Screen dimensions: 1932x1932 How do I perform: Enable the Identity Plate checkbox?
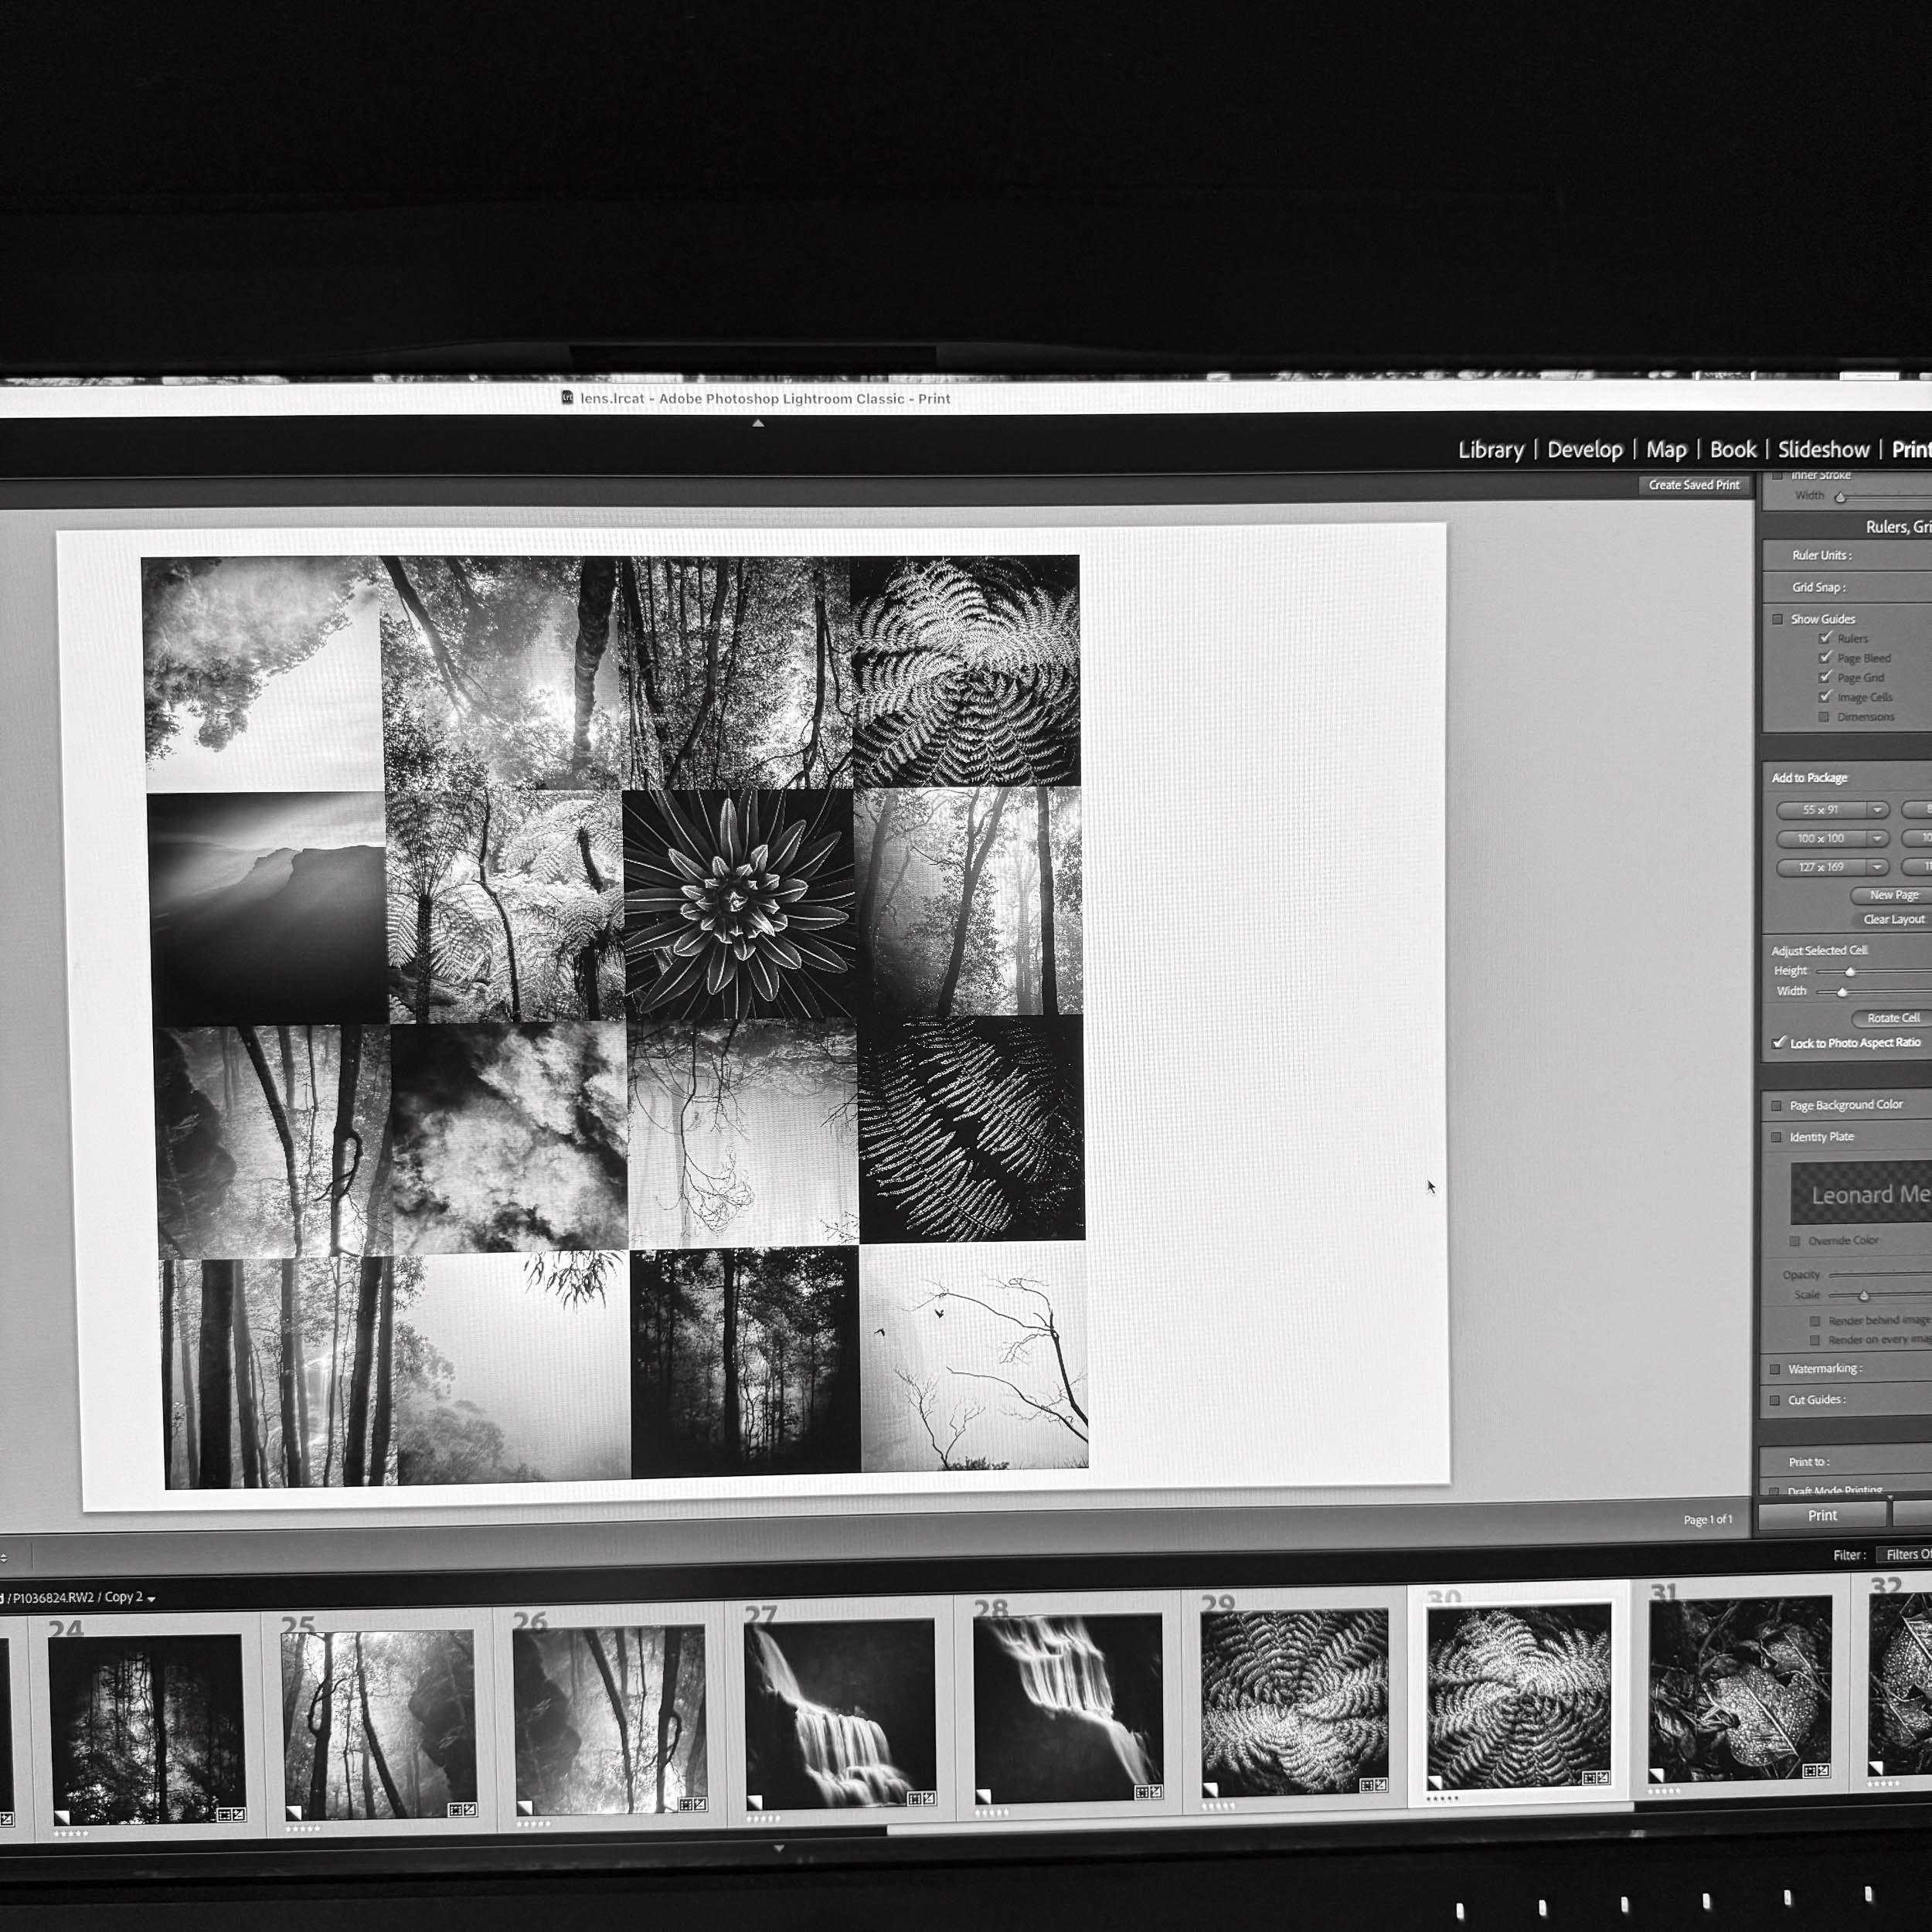1776,1137
